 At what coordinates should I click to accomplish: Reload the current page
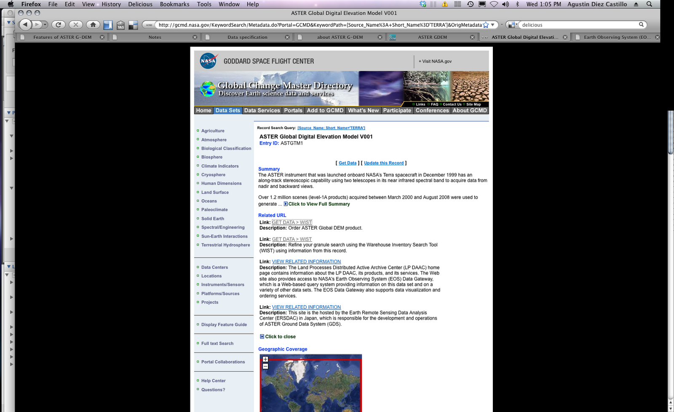(x=58, y=25)
